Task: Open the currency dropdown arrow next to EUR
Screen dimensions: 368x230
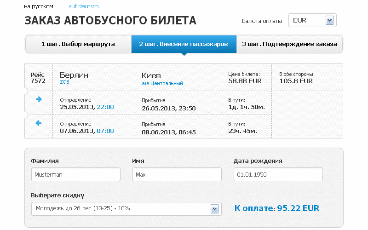Action: (329, 20)
